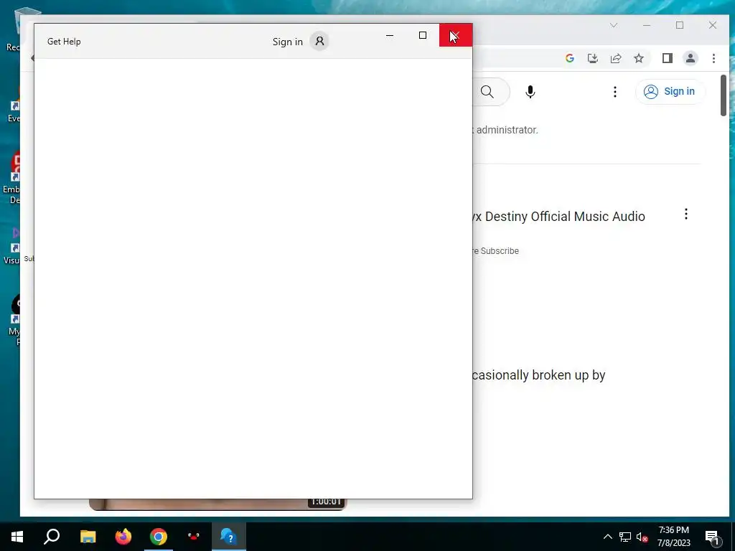Open the notification center icon
The image size is (735, 551).
tap(713, 537)
